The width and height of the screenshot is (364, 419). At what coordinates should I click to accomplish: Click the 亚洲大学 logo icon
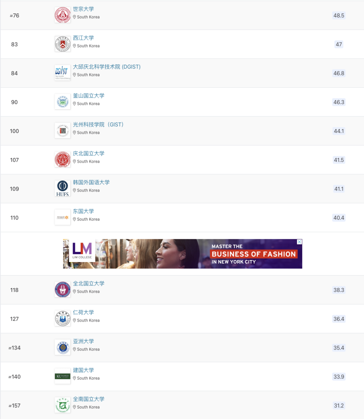63,348
